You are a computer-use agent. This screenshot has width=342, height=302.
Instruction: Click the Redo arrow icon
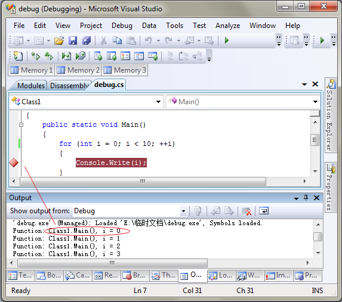168,41
